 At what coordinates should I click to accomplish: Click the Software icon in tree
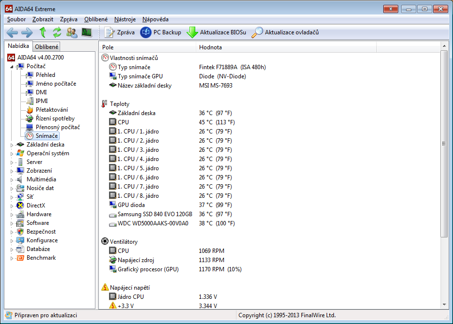click(x=20, y=223)
